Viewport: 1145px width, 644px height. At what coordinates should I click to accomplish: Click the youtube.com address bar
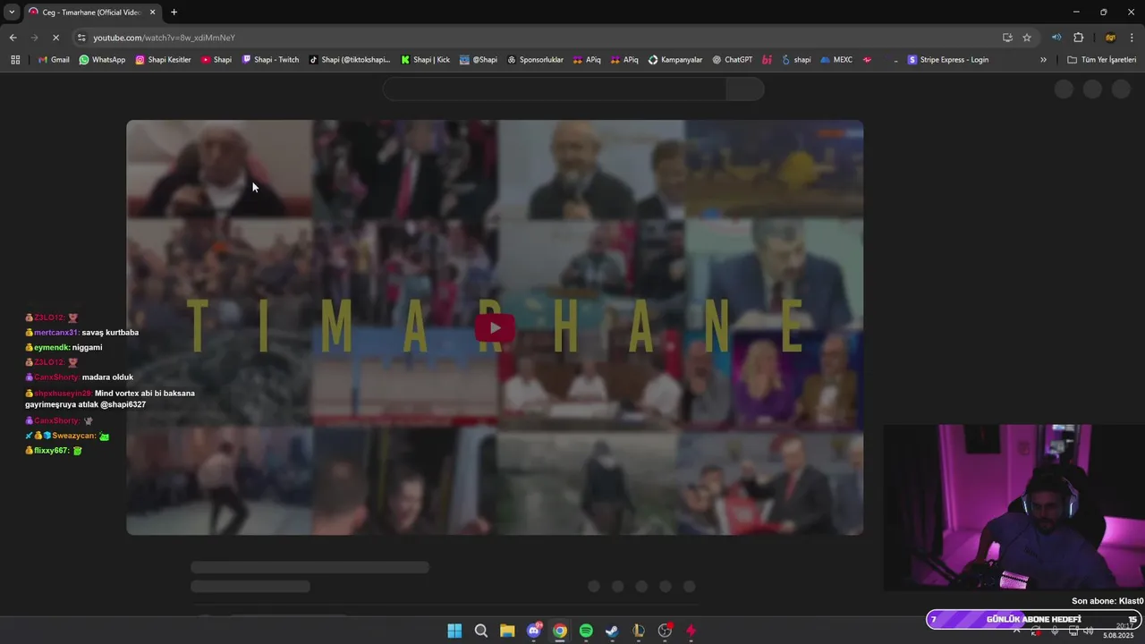[537, 38]
